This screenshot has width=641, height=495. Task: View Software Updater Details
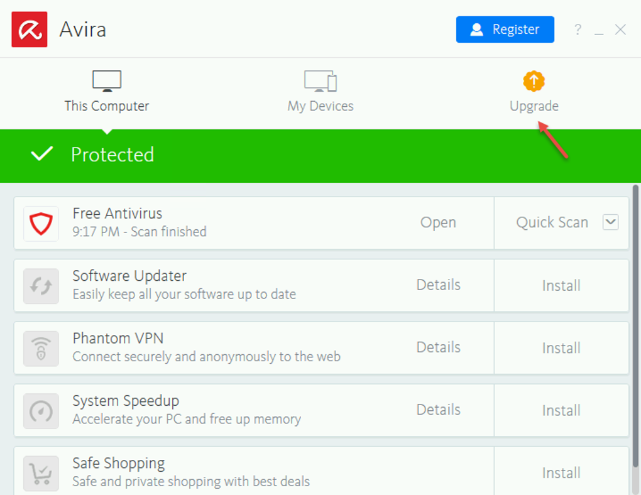437,285
